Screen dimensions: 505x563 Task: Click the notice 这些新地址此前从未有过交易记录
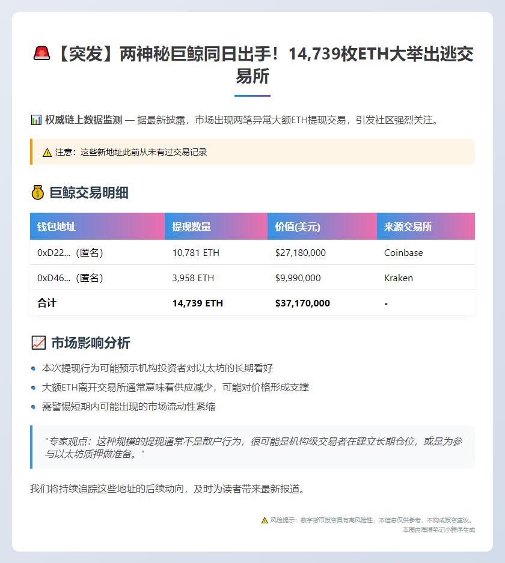pos(144,152)
